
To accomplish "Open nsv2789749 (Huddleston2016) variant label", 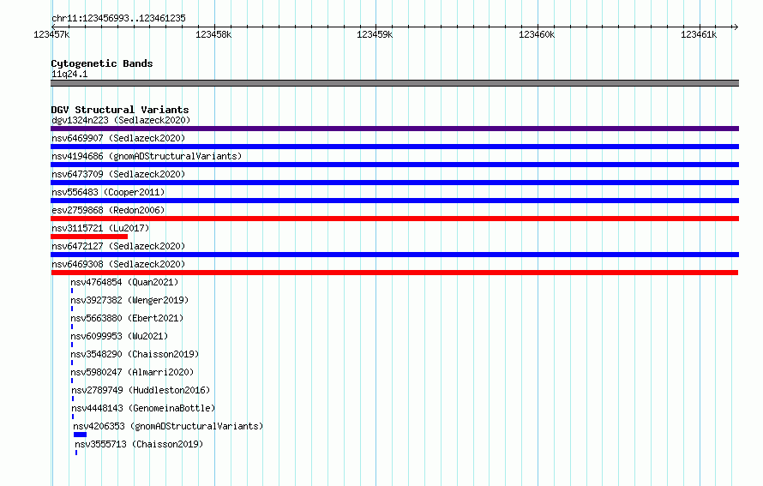I will [141, 390].
